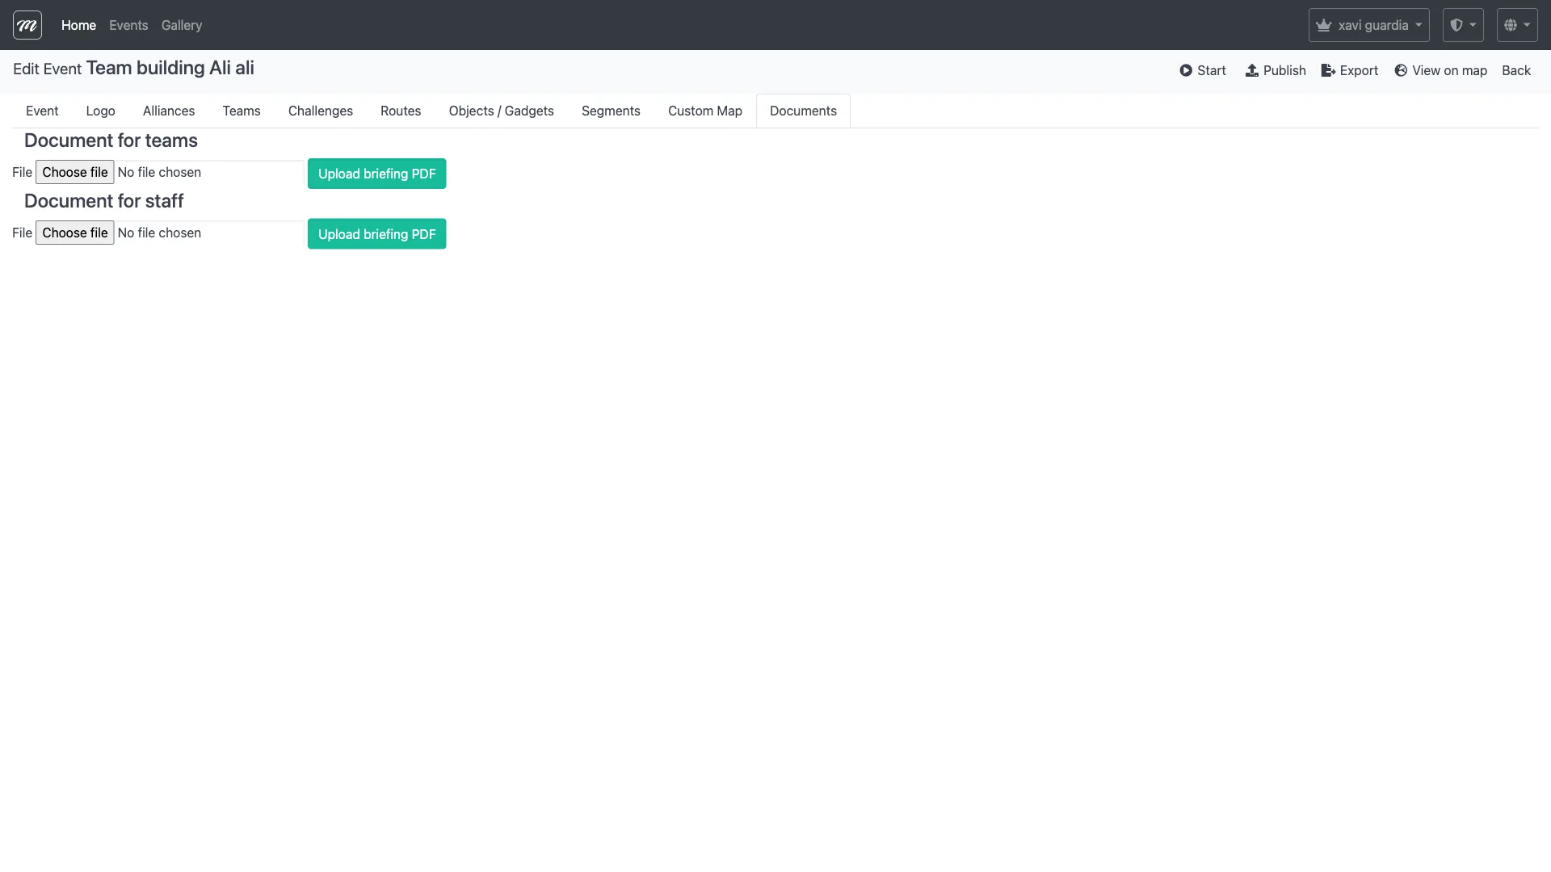
Task: Open the shield privacy dropdown
Action: tap(1463, 24)
